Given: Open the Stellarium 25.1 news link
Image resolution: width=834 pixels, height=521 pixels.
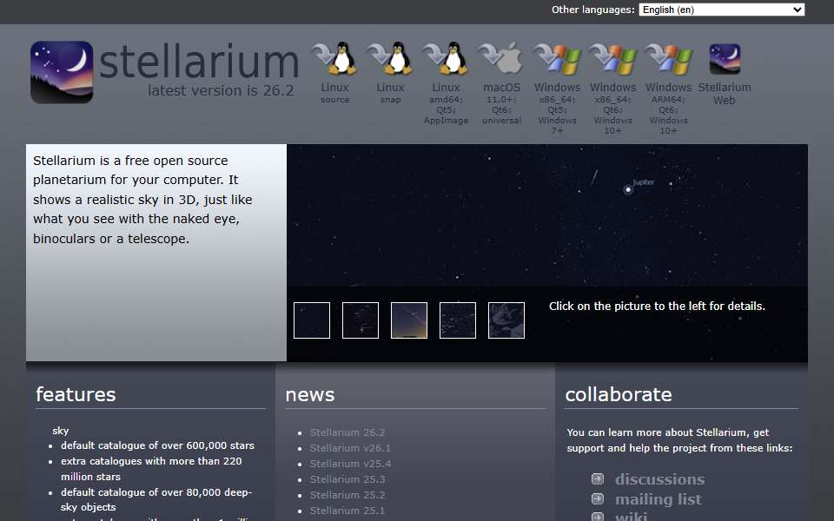Looking at the screenshot, I should click(347, 511).
